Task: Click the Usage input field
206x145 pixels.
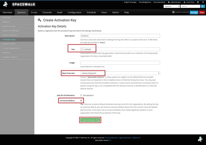Action: pyautogui.click(x=120, y=63)
